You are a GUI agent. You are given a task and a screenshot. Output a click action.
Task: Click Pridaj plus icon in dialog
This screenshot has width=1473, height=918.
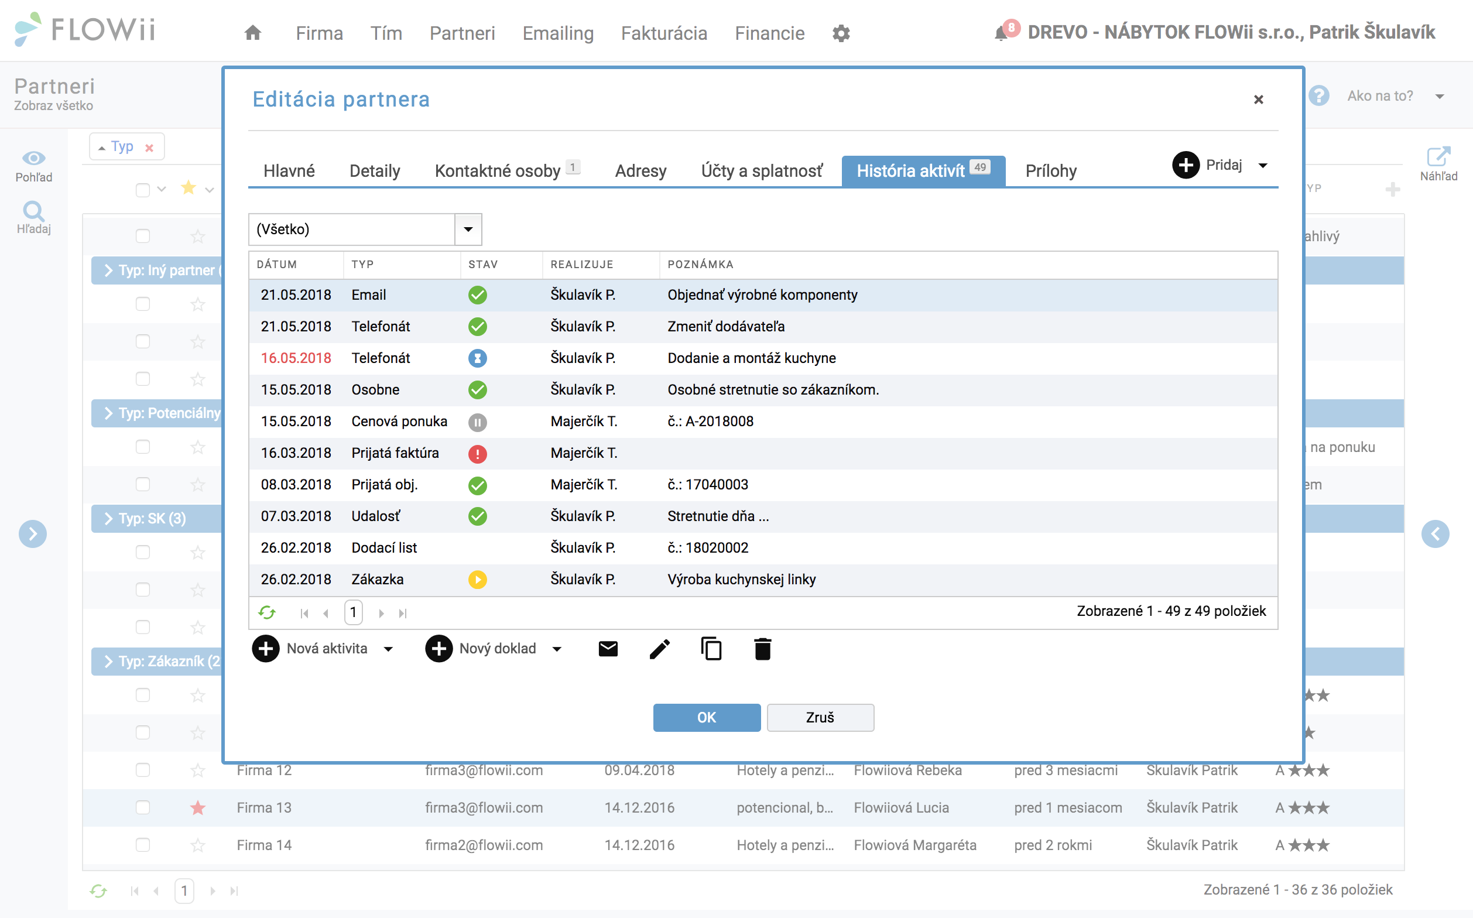pyautogui.click(x=1186, y=165)
